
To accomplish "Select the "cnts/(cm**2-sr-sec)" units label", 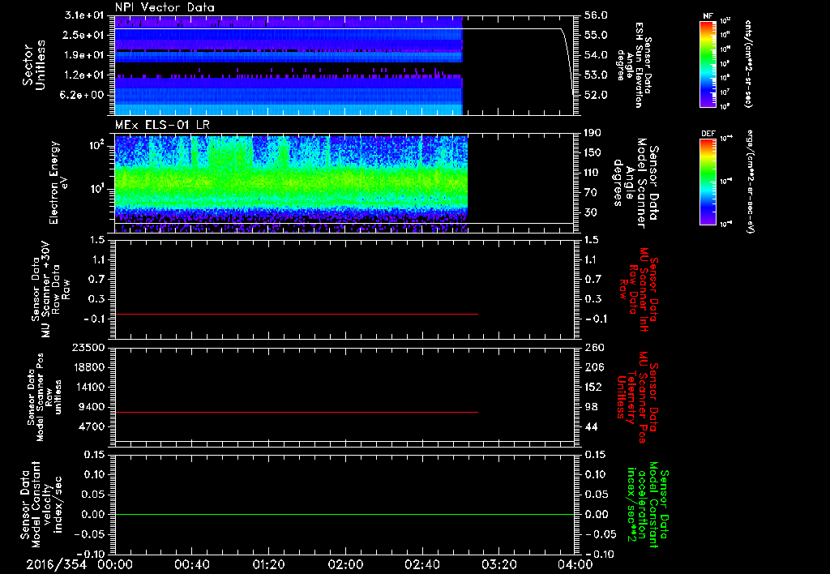I will (748, 64).
